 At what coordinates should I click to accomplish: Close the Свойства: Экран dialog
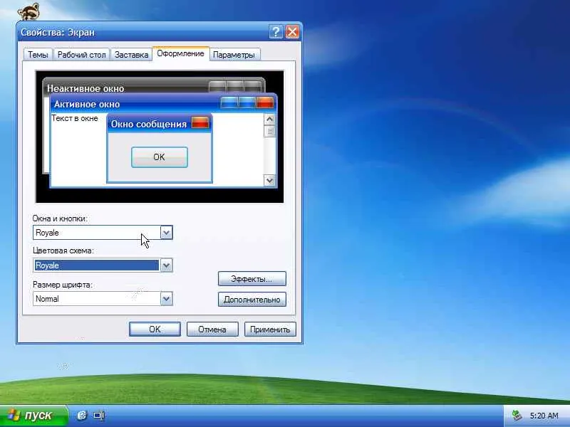[292, 32]
